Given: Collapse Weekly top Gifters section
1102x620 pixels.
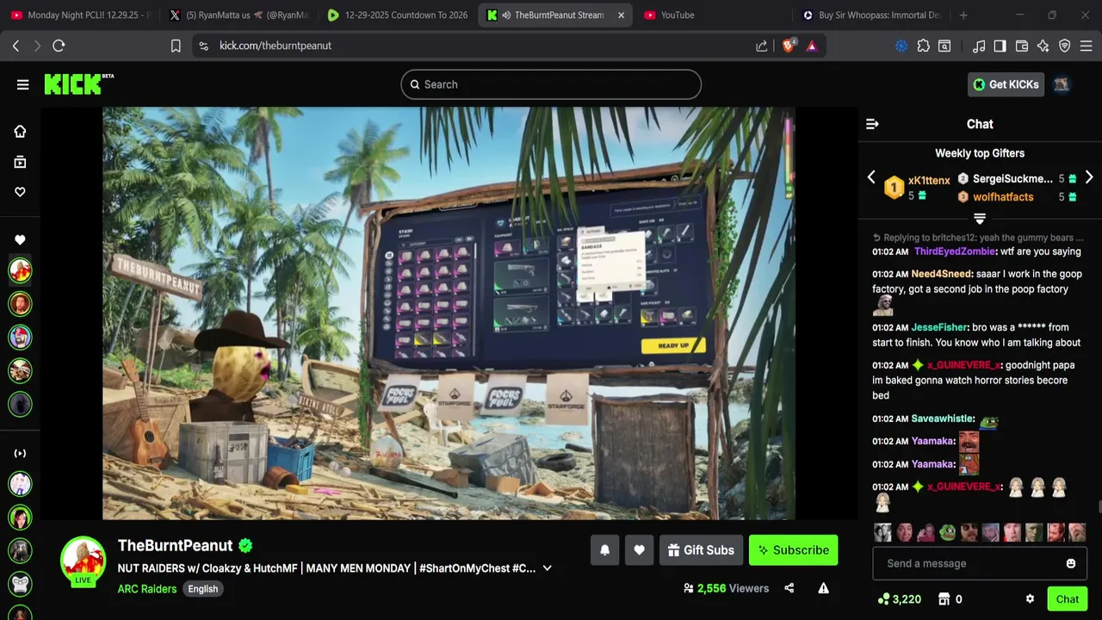Looking at the screenshot, I should tap(980, 220).
